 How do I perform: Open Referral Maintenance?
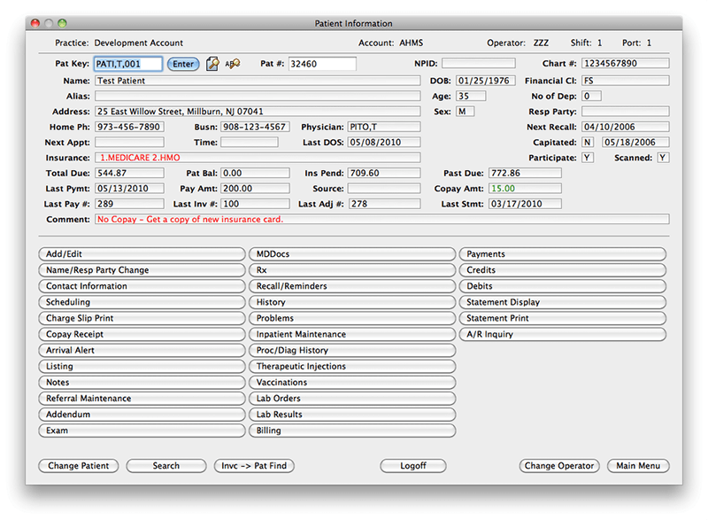[x=142, y=398]
